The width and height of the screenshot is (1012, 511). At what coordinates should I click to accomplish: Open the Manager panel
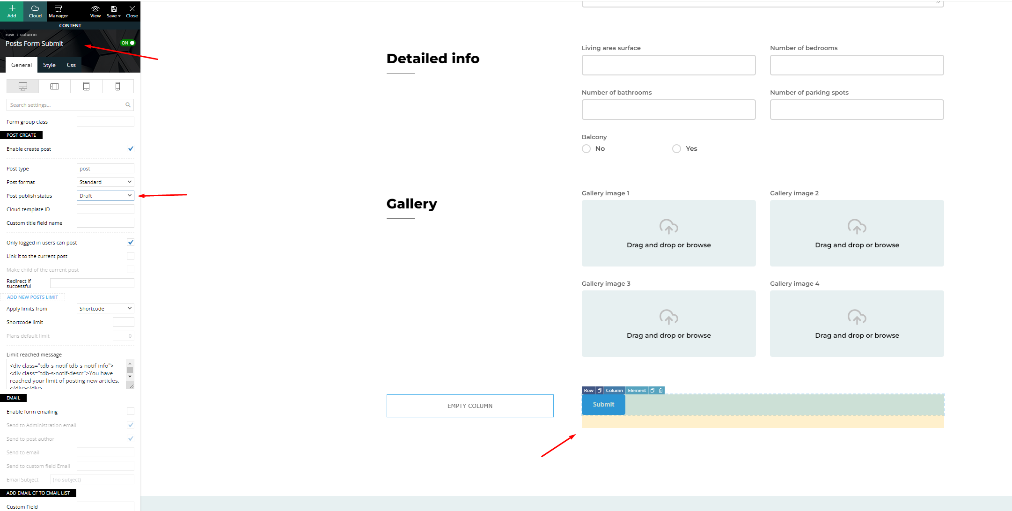(x=59, y=11)
